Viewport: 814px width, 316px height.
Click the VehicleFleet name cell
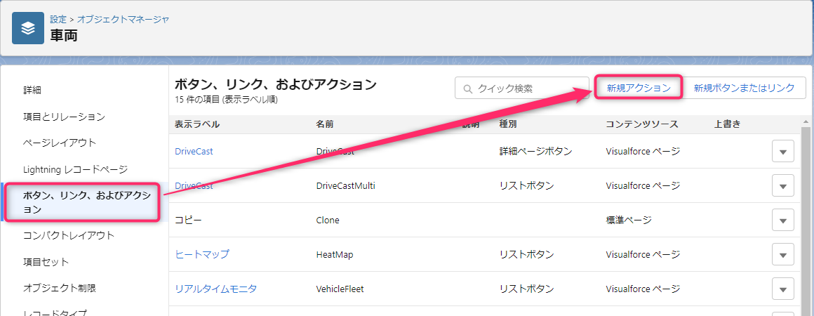pyautogui.click(x=340, y=289)
